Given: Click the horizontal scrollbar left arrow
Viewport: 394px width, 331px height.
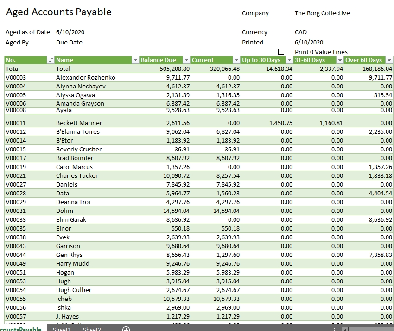Looking at the screenshot, I should [345, 329].
